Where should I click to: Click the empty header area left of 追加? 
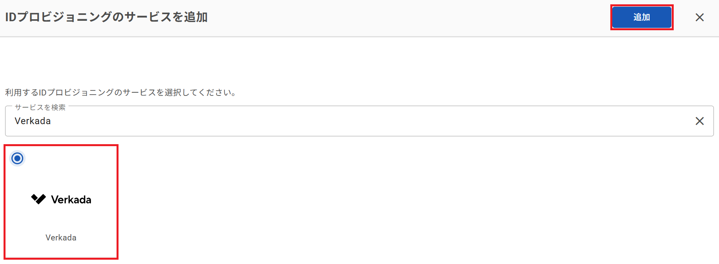410,17
